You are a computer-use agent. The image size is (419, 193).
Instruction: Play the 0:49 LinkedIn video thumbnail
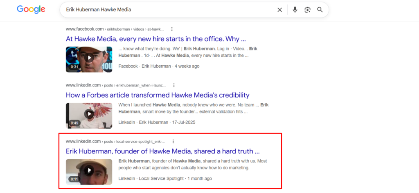(89, 116)
